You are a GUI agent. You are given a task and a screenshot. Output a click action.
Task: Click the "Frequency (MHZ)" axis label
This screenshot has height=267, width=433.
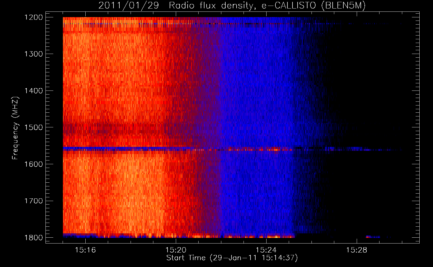[x=16, y=128]
